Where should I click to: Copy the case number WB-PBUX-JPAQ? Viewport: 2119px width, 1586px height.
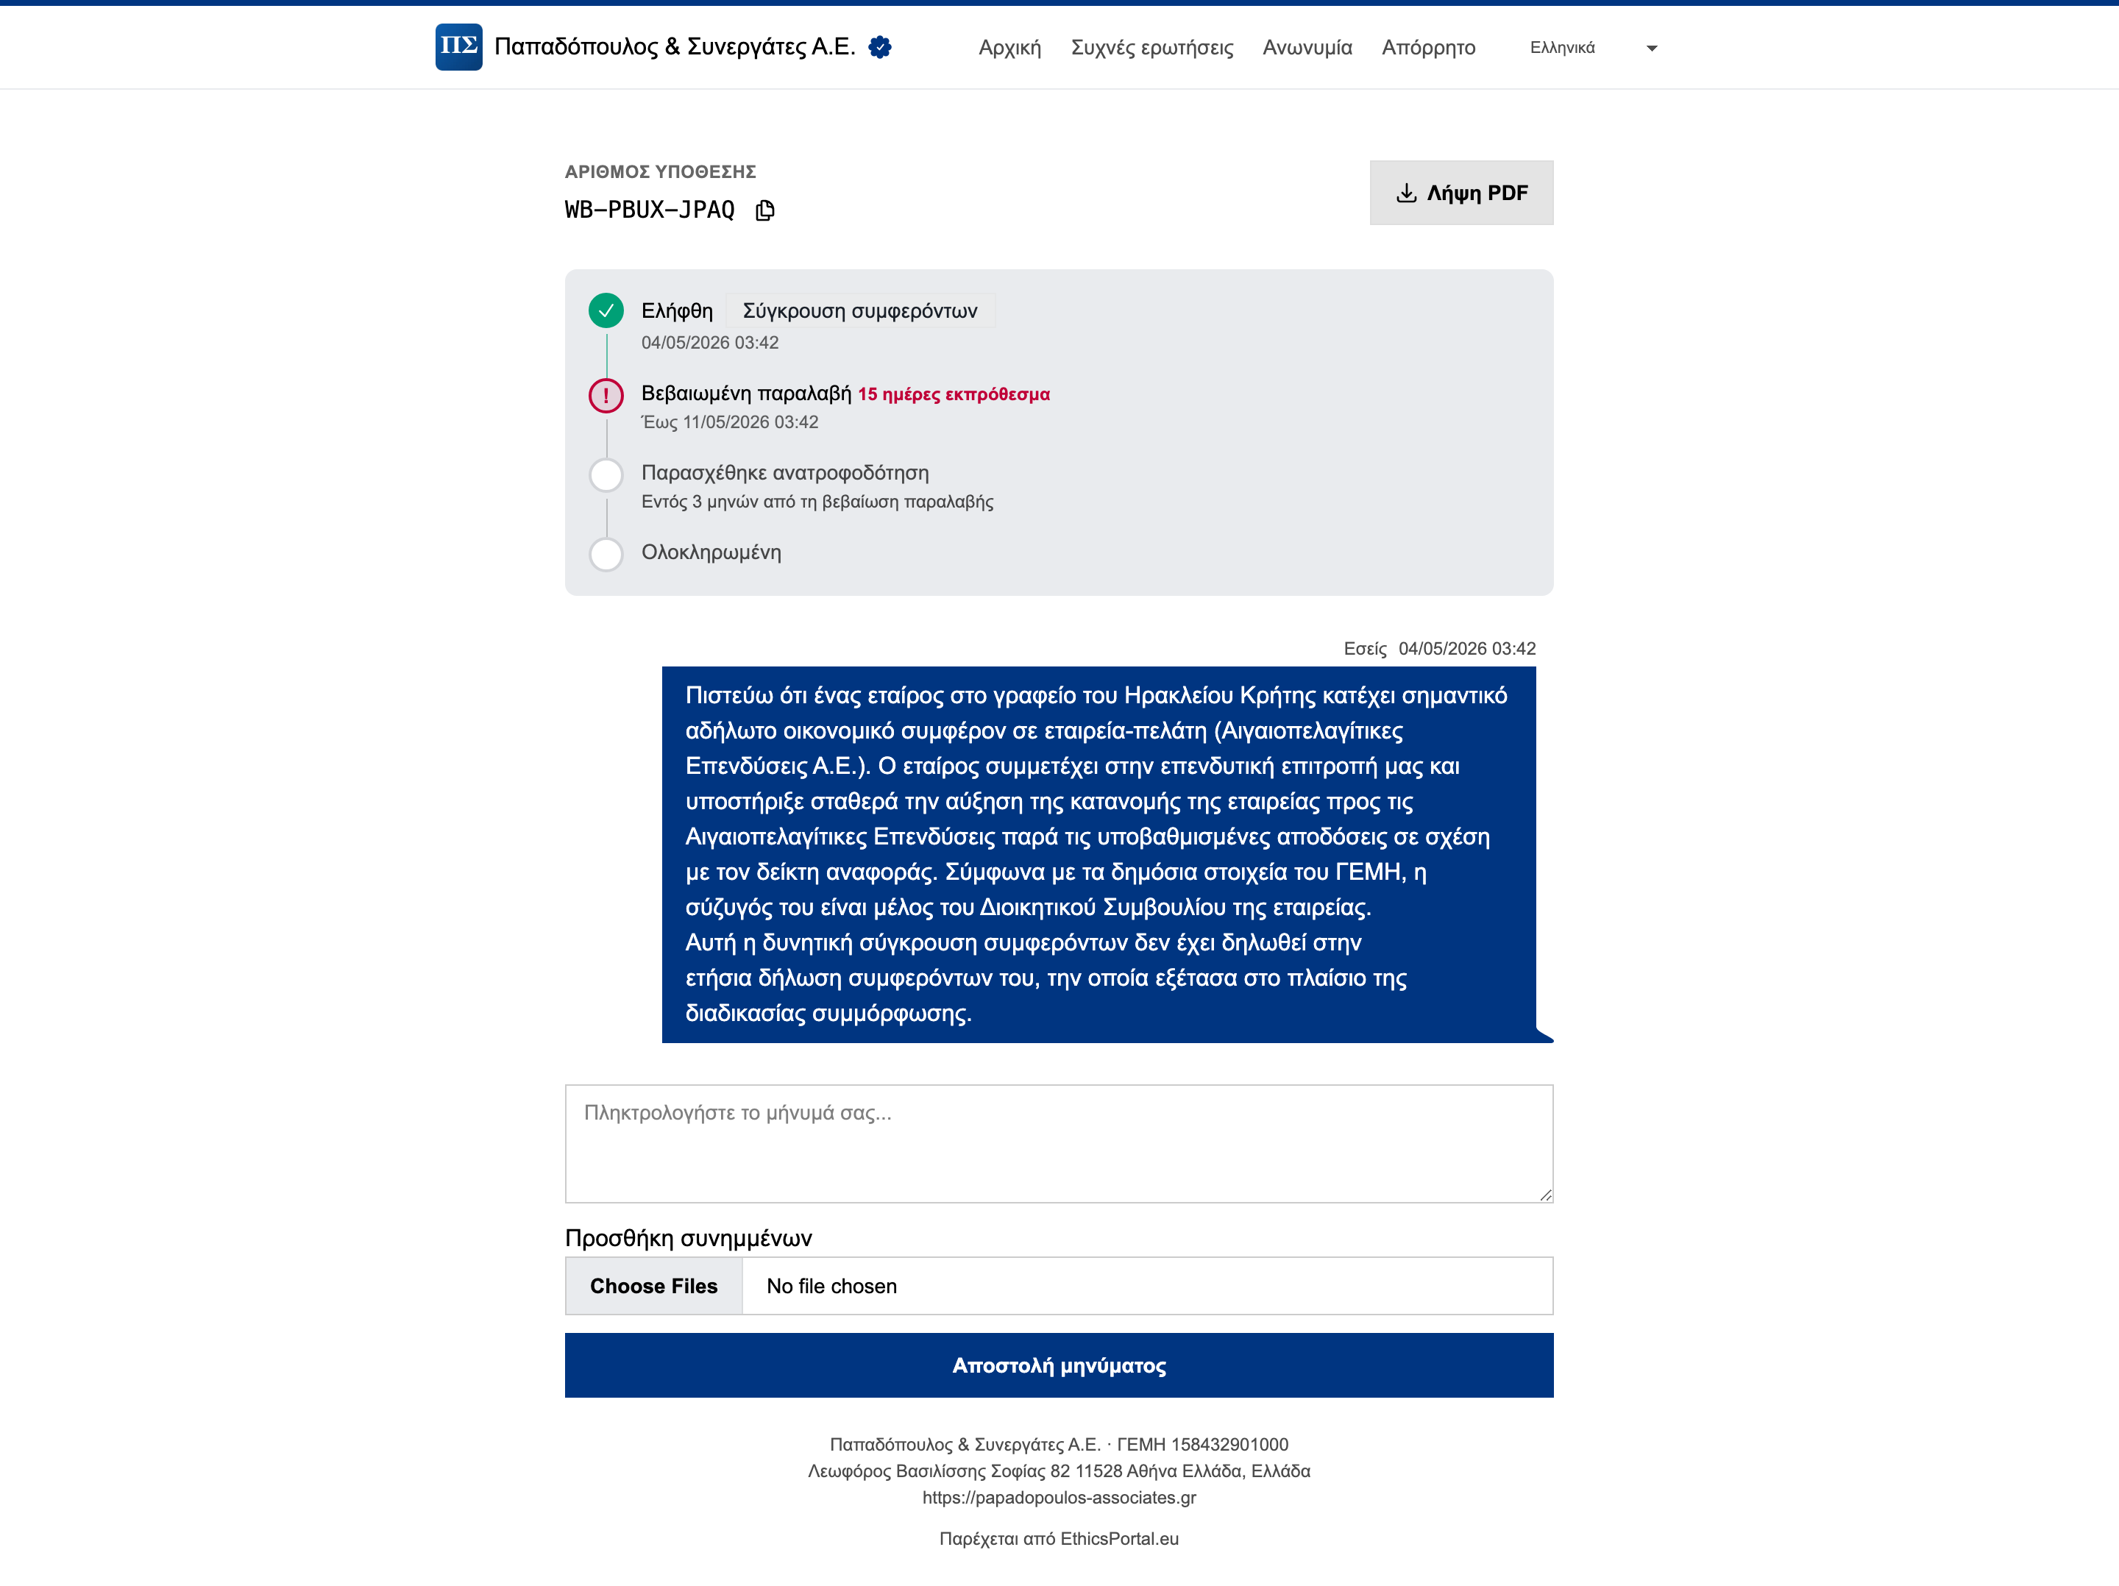(764, 210)
